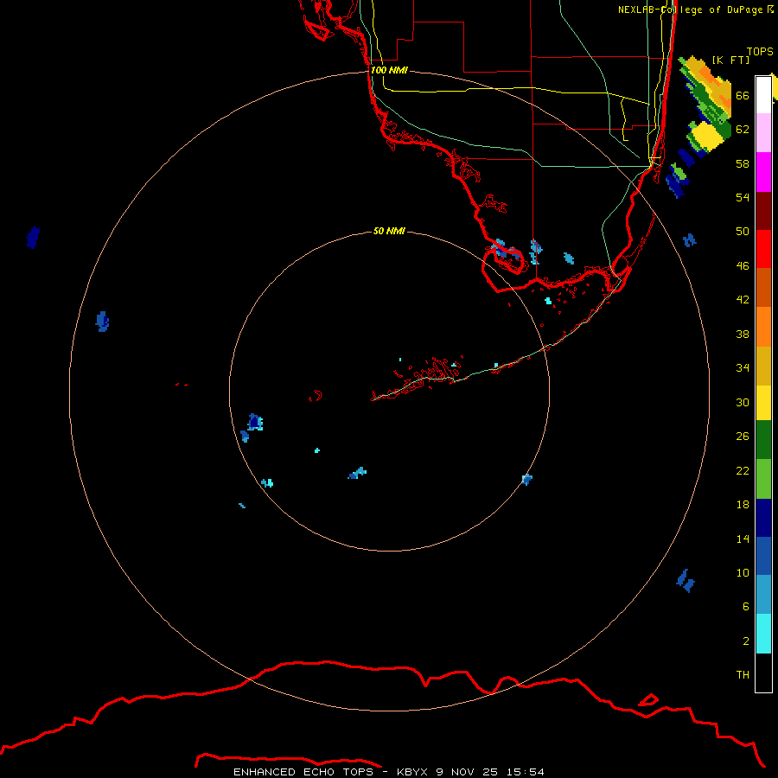Screen dimensions: 778x778
Task: Click the Enhanced Echo Tops KBYX caption
Action: (389, 772)
